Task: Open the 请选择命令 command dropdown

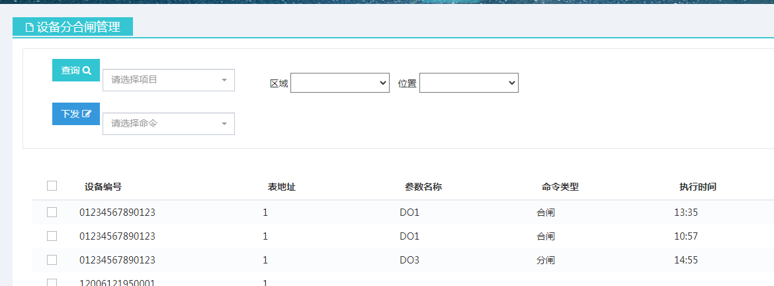Action: 168,124
